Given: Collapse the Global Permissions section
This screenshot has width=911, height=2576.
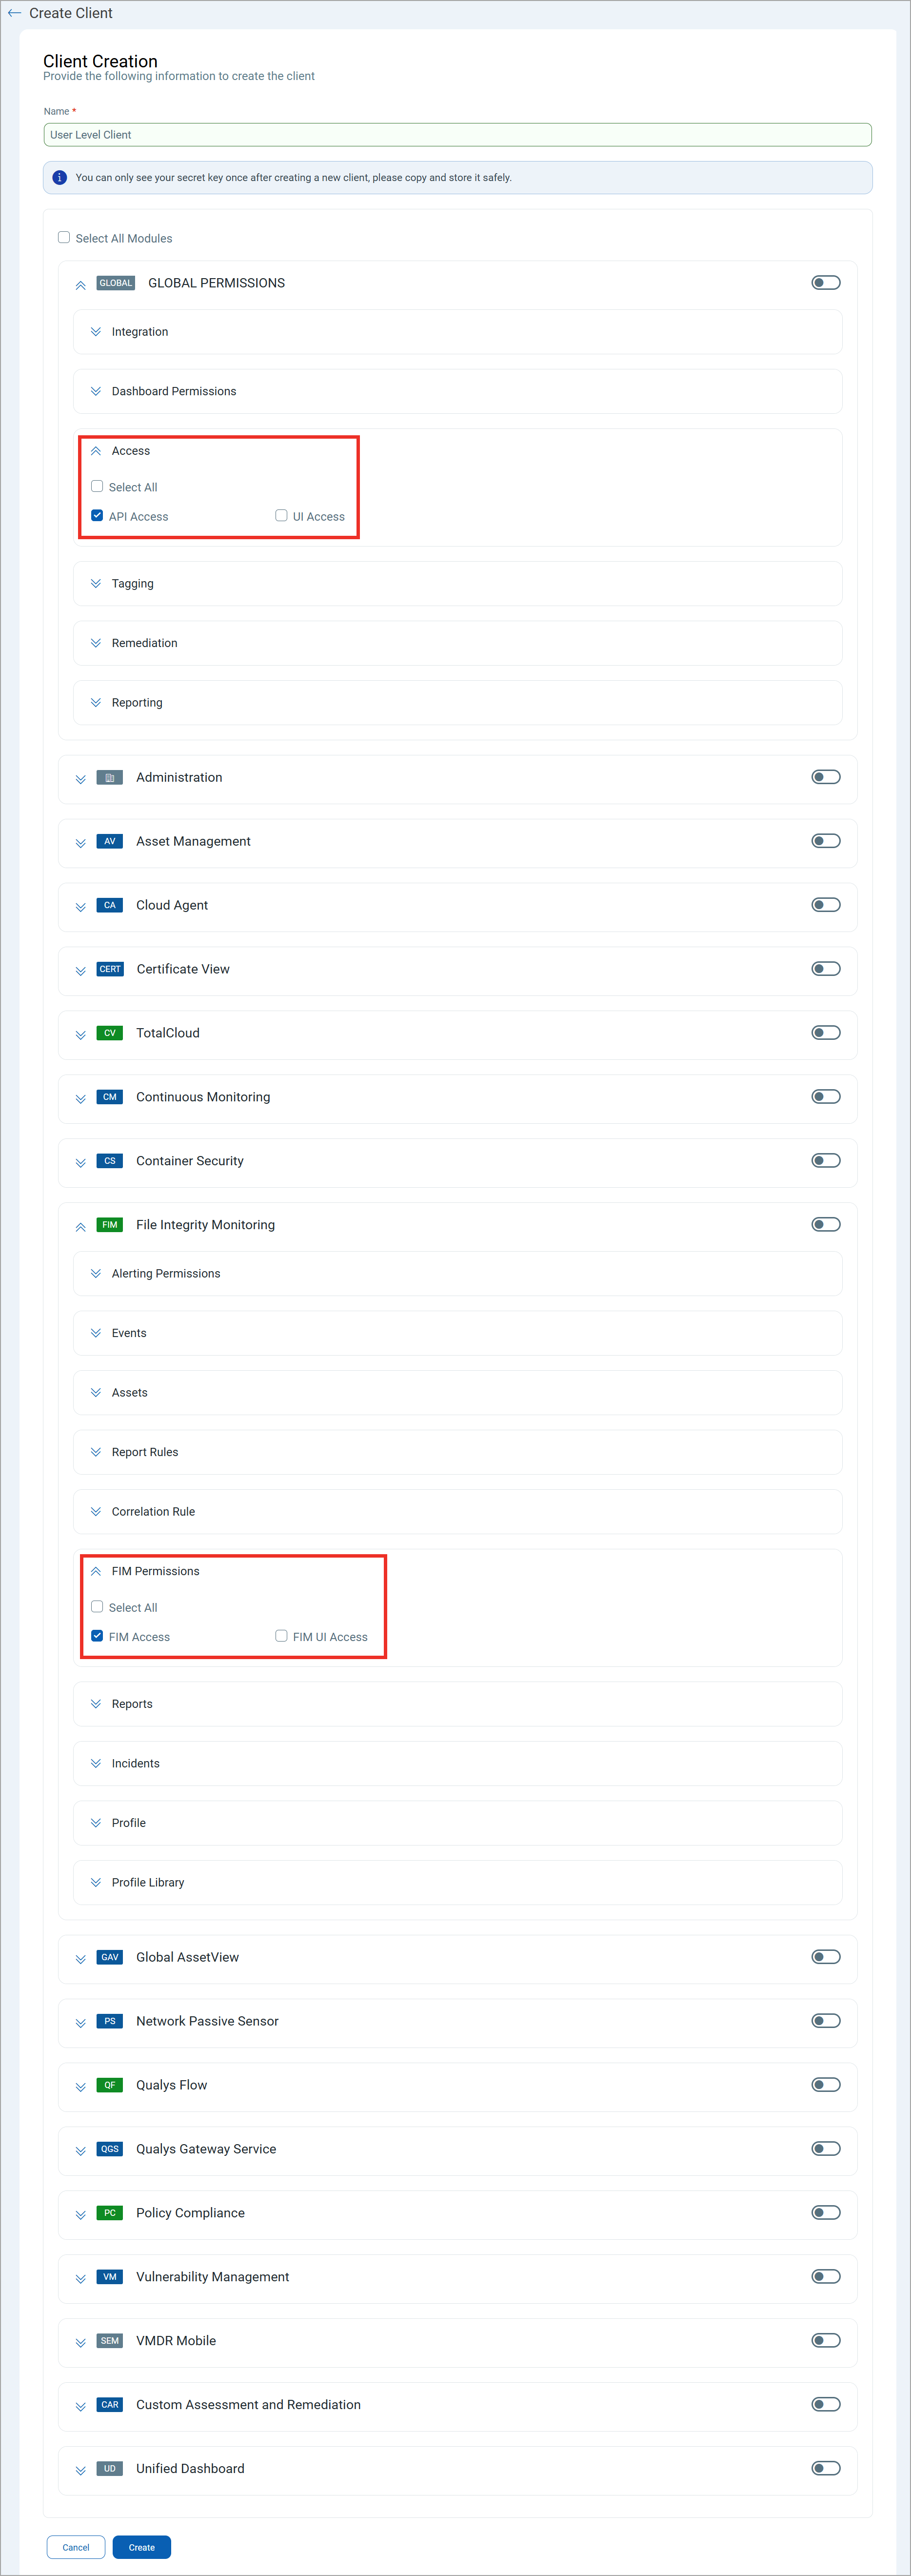Looking at the screenshot, I should coord(81,285).
